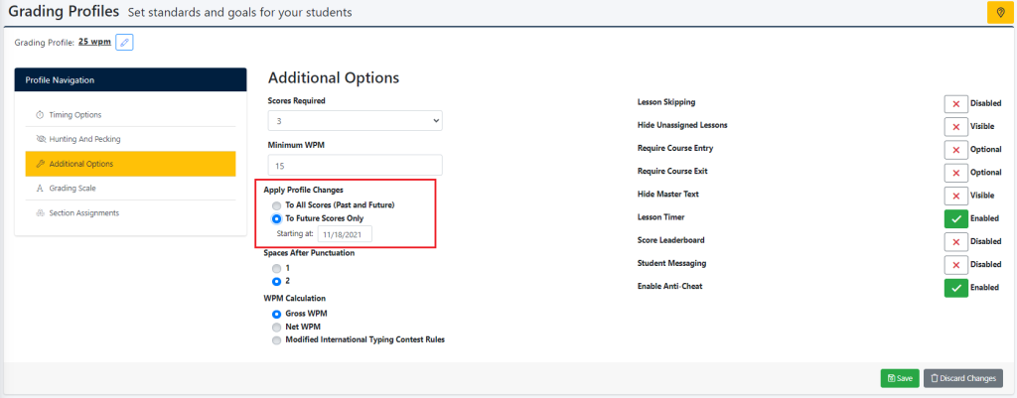Click the green Save button
The height and width of the screenshot is (398, 1017).
pyautogui.click(x=899, y=378)
